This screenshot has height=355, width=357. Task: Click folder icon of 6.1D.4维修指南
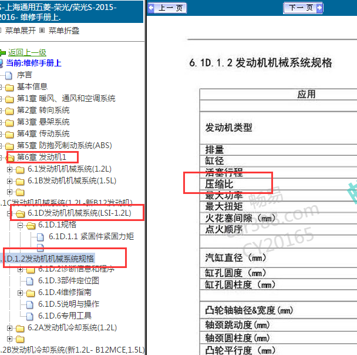click(31, 293)
